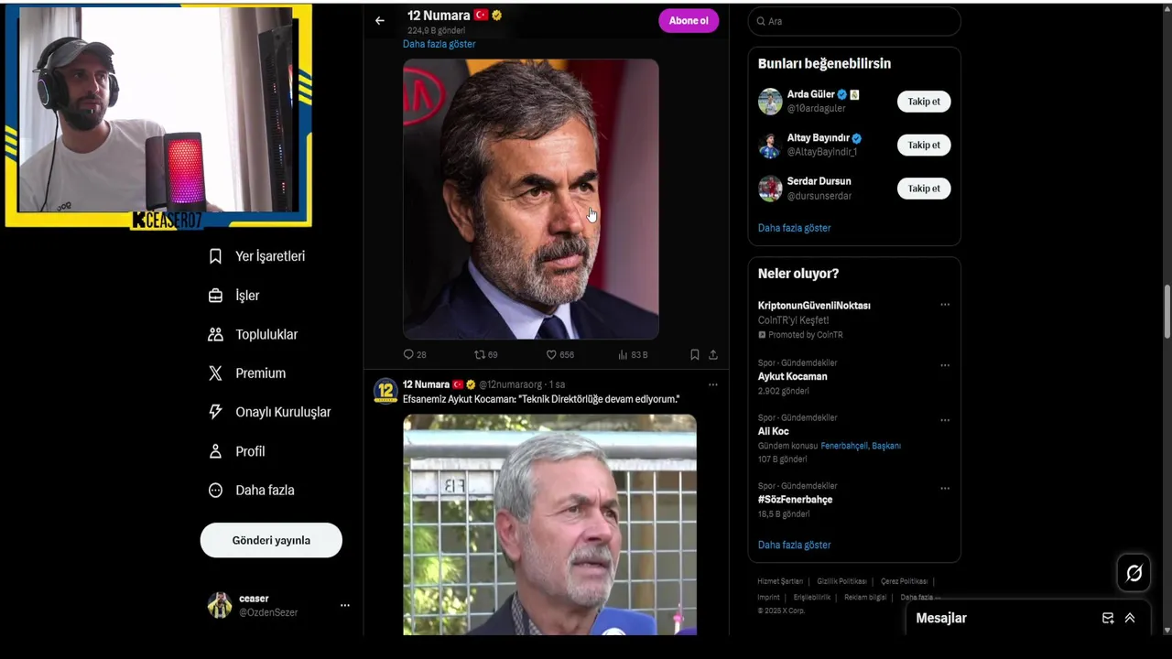Open 12 Numara verified badge in header
The height and width of the screenshot is (659, 1172).
(497, 16)
